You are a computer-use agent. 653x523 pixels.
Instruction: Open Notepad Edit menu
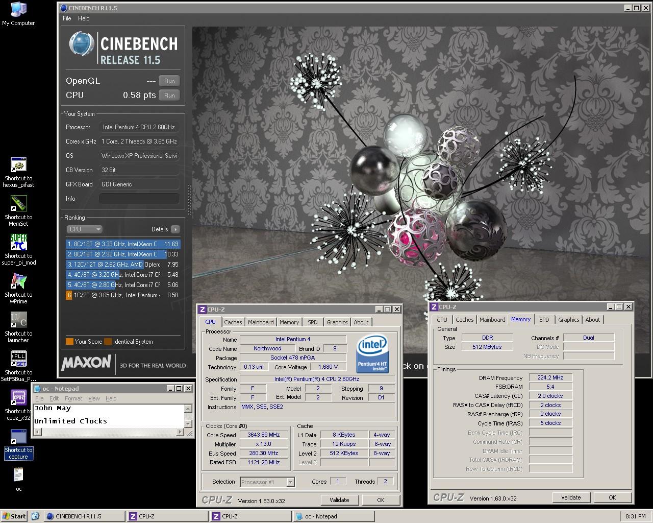[54, 398]
